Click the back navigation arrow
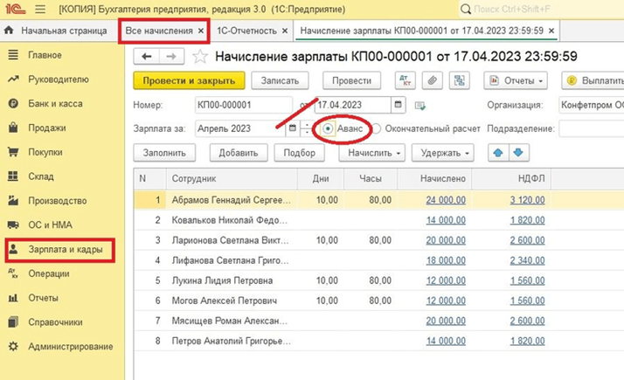The image size is (624, 380). point(147,56)
